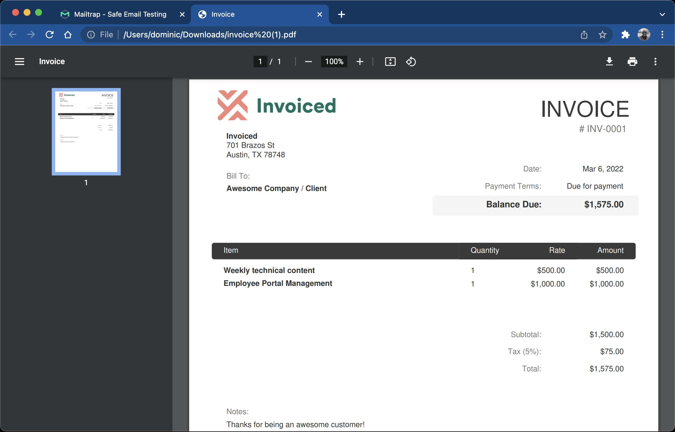Open the Chrome extensions puzzle icon
Screen dimensions: 675x432
(x=625, y=35)
